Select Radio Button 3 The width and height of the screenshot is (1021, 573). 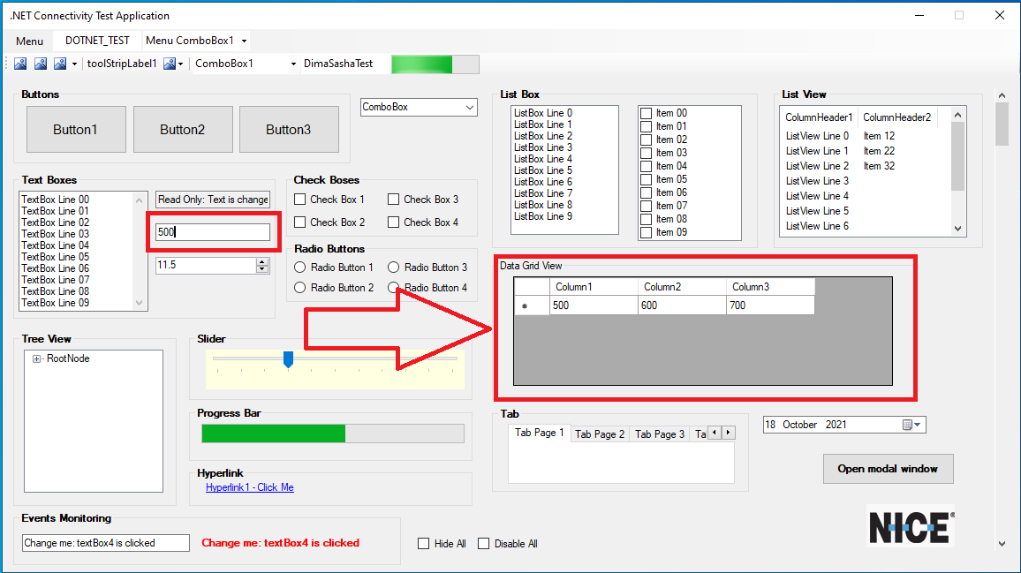[394, 268]
